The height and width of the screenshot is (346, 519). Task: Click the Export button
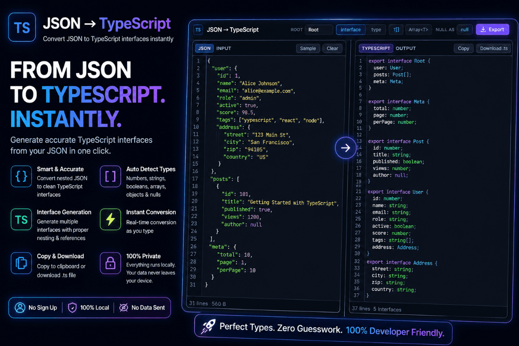point(492,30)
